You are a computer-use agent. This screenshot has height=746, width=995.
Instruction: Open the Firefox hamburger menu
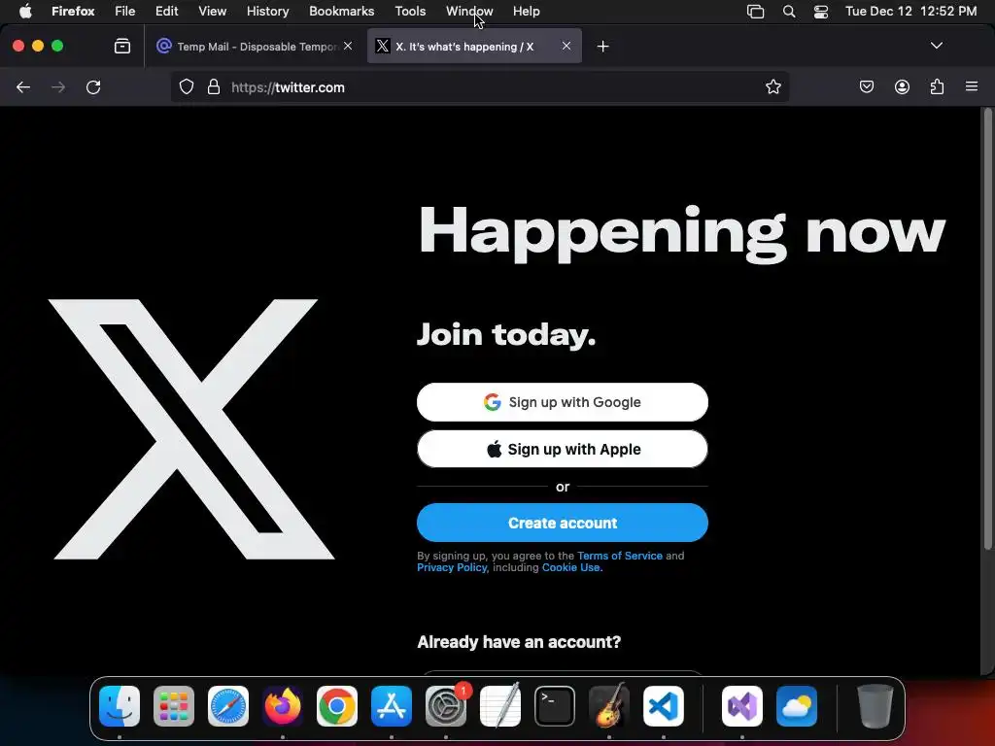tap(972, 86)
